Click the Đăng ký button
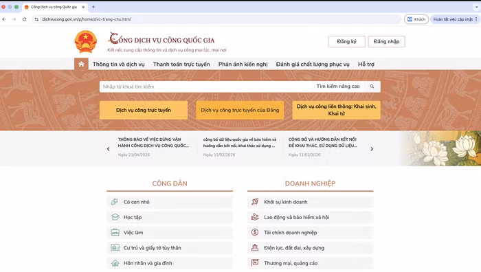Screen dimensions: 481x272 (x=346, y=41)
